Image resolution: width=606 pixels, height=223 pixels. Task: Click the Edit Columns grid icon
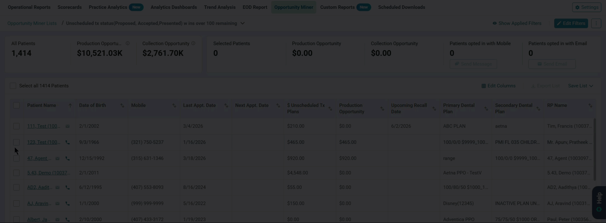(x=483, y=86)
